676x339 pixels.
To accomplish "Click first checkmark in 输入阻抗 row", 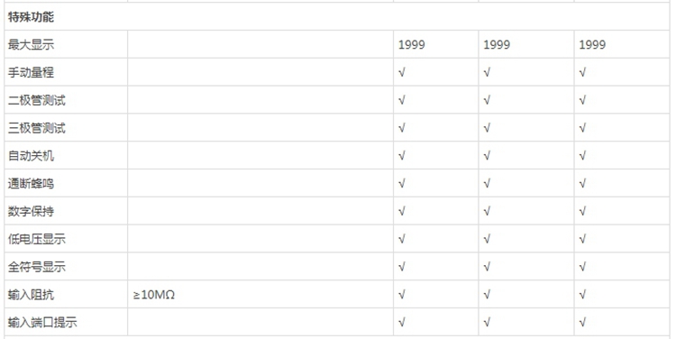I will pos(402,295).
